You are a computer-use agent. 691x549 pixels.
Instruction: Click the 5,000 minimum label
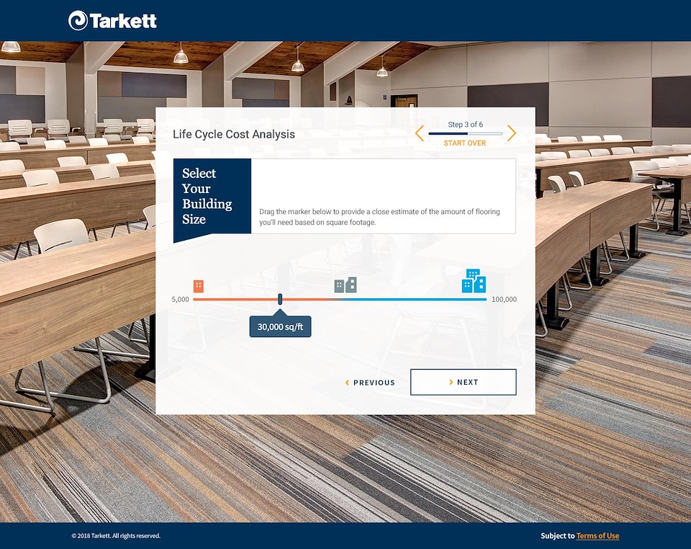pos(180,300)
